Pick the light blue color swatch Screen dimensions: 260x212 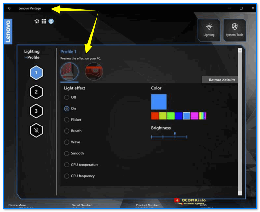pyautogui.click(x=187, y=116)
